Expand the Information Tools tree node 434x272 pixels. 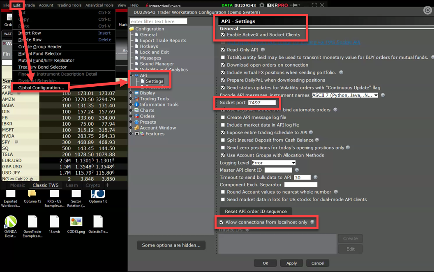pos(131,105)
